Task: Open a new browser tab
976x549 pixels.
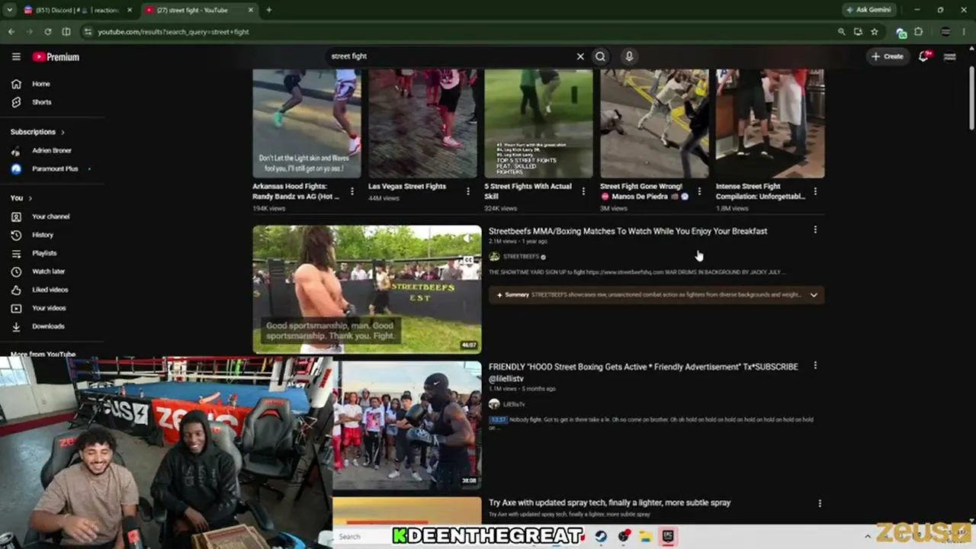Action: (x=268, y=10)
